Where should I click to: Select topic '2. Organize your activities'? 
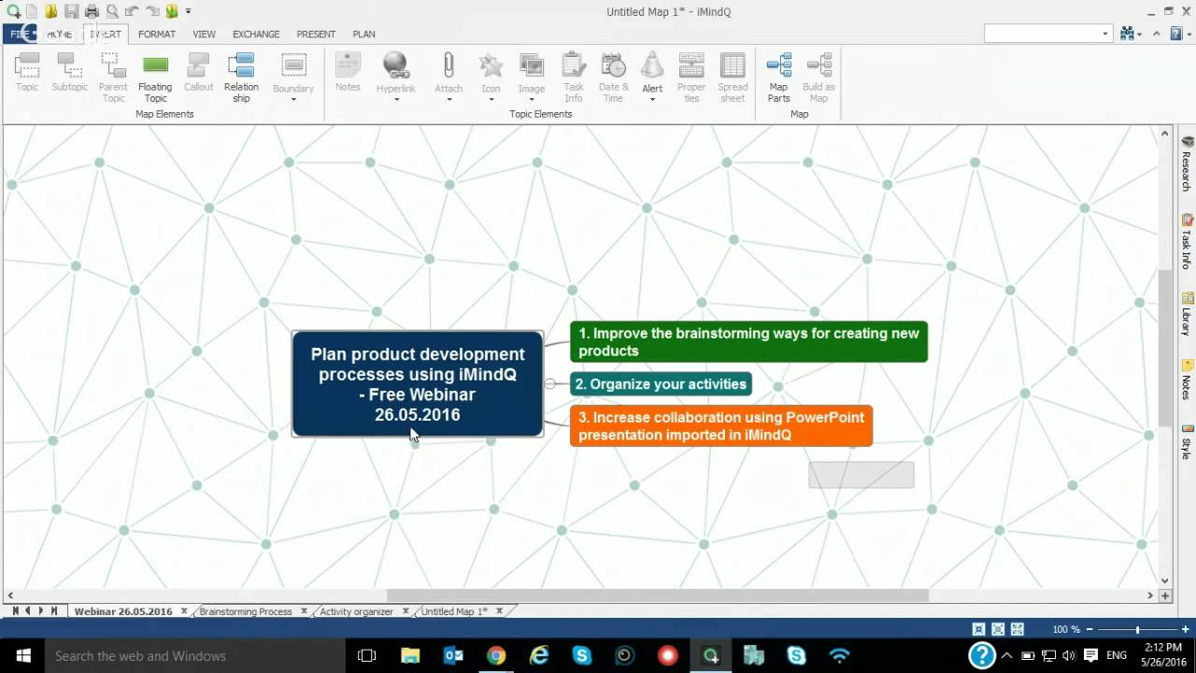point(661,384)
